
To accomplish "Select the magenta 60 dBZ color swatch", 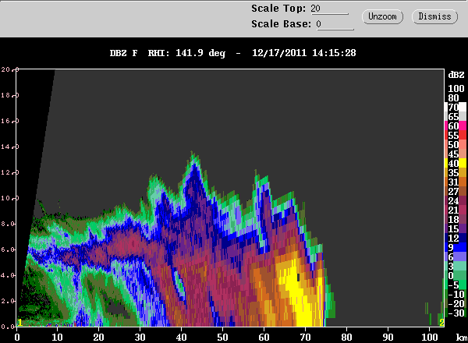I will pyautogui.click(x=463, y=126).
